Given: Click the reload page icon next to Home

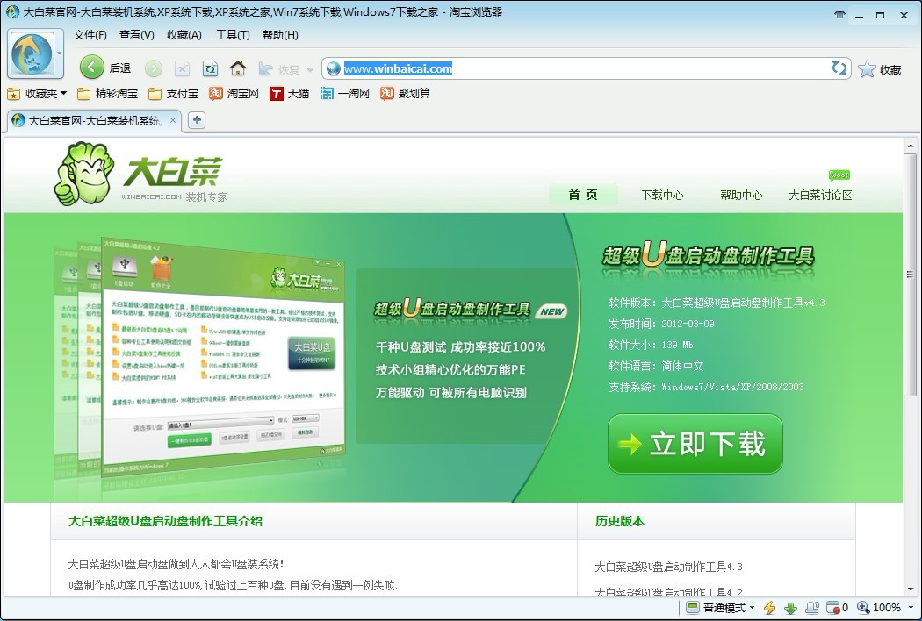Looking at the screenshot, I should click(210, 68).
